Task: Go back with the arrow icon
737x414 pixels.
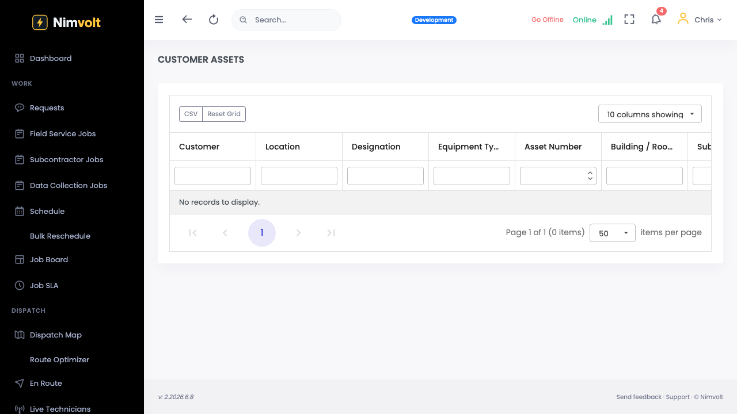Action: point(187,20)
